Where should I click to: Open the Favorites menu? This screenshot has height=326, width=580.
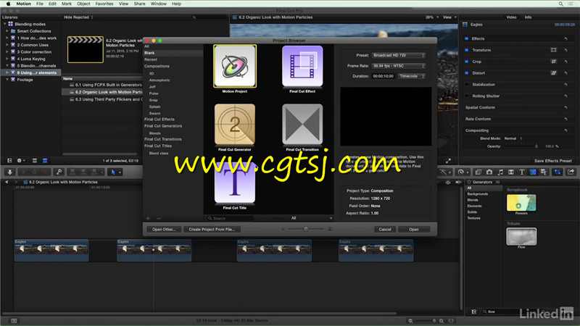104,4
